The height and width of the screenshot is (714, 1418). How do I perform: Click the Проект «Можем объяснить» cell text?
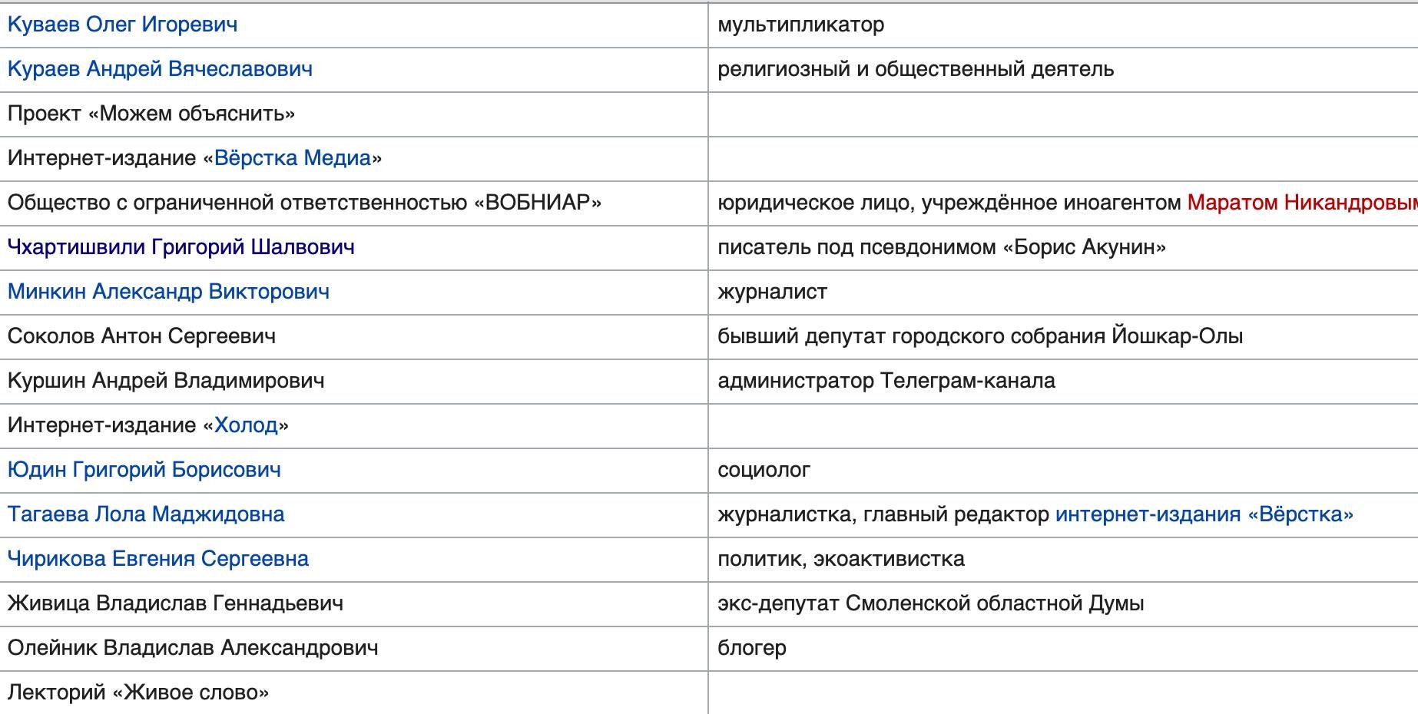click(151, 114)
